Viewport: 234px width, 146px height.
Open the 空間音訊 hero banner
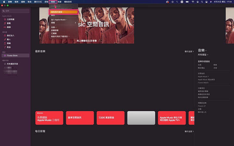pyautogui.click(x=87, y=26)
